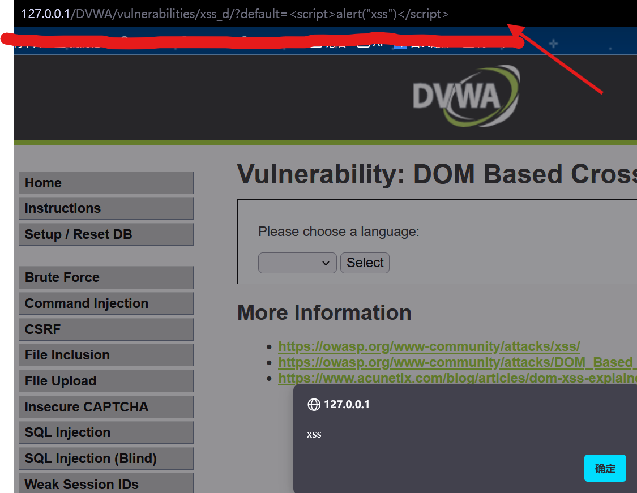Go to Setup / Reset DB
Image resolution: width=637 pixels, height=493 pixels.
pyautogui.click(x=106, y=234)
